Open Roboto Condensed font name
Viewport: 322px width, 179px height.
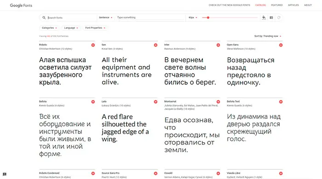49,173
